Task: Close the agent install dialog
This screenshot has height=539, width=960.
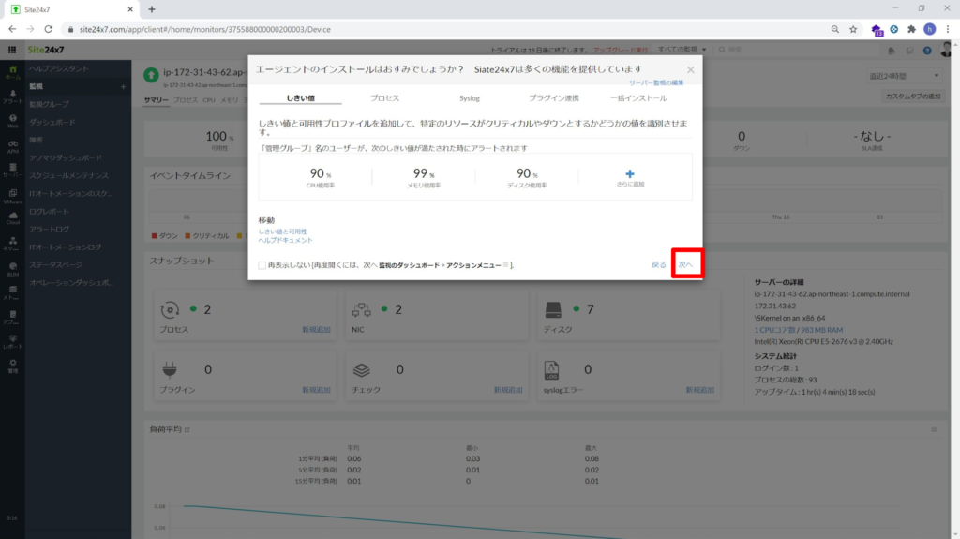Action: tap(691, 69)
